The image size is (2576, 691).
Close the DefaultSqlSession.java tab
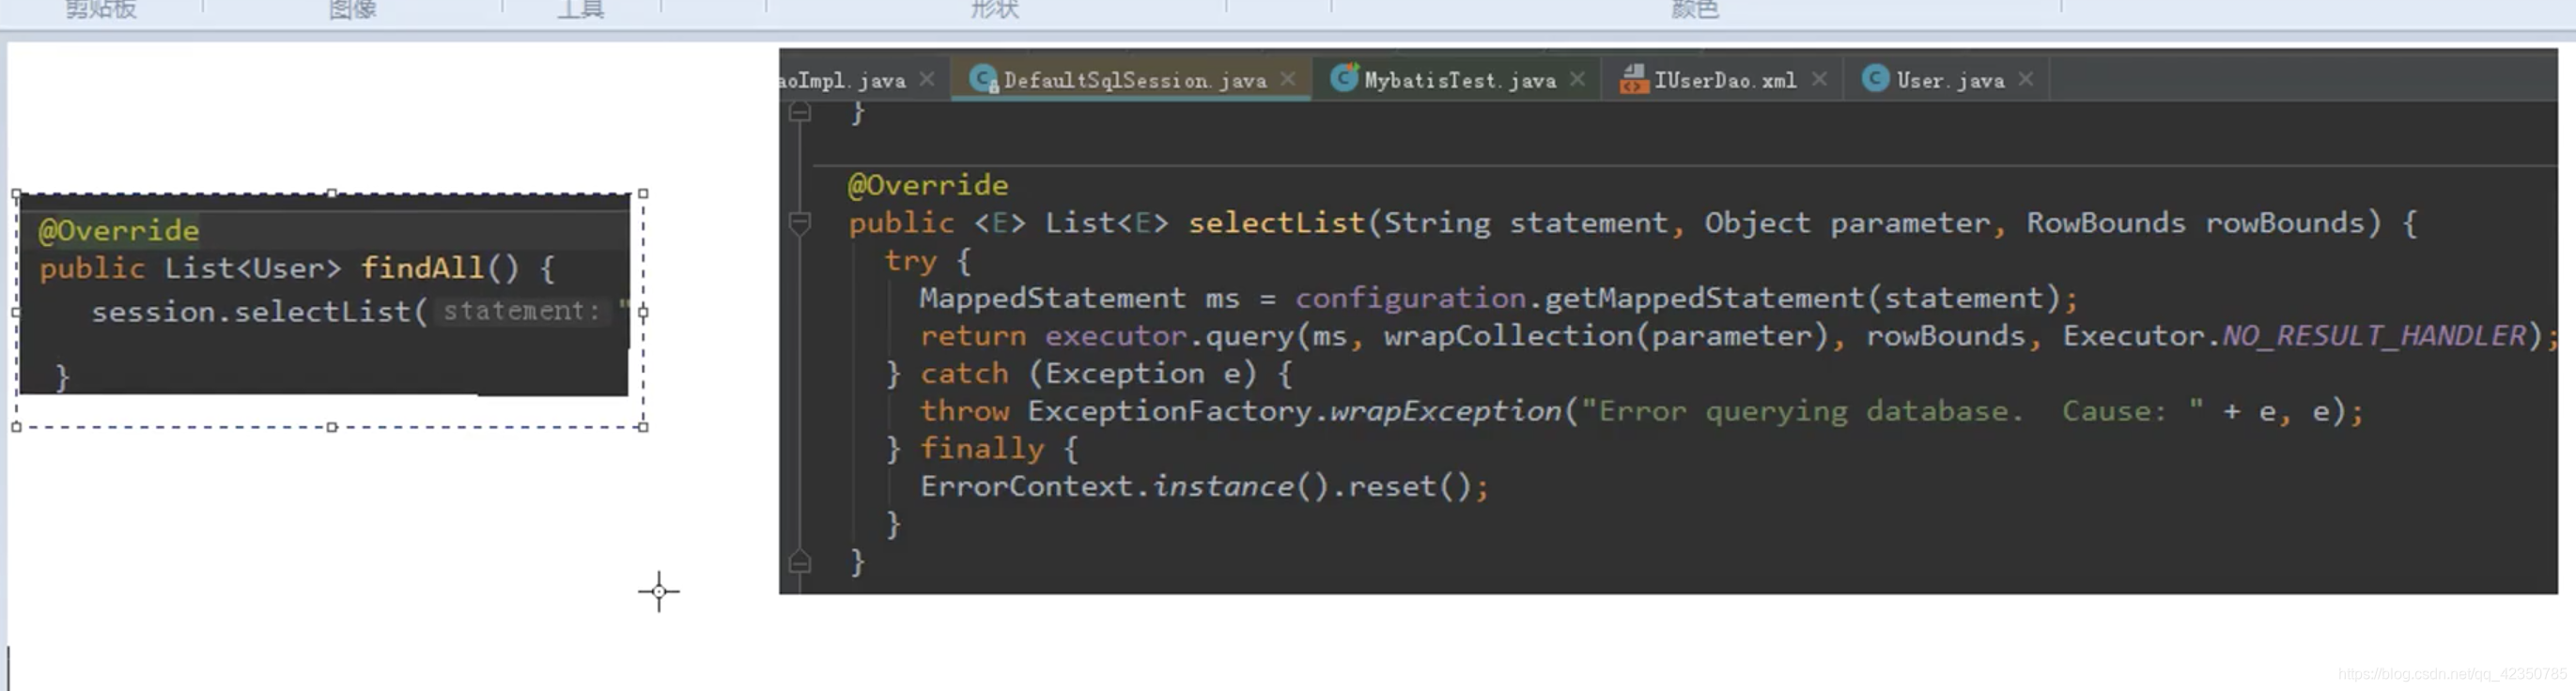coord(1288,79)
